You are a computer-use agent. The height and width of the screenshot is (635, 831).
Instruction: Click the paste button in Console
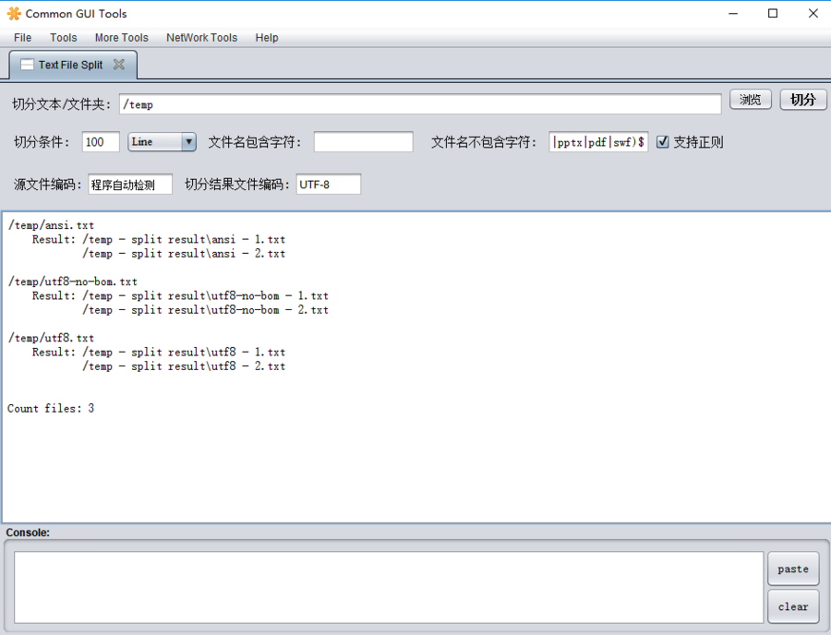(x=793, y=569)
